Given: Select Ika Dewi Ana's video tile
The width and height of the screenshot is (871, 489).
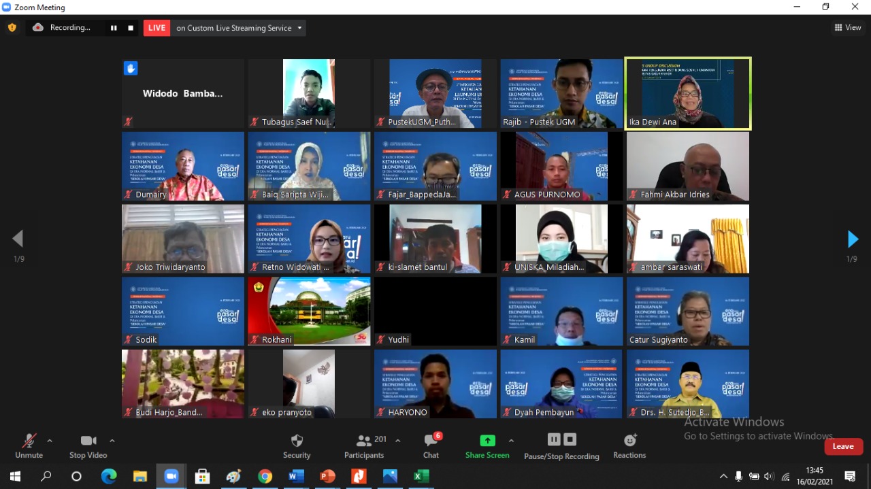Looking at the screenshot, I should 687,93.
